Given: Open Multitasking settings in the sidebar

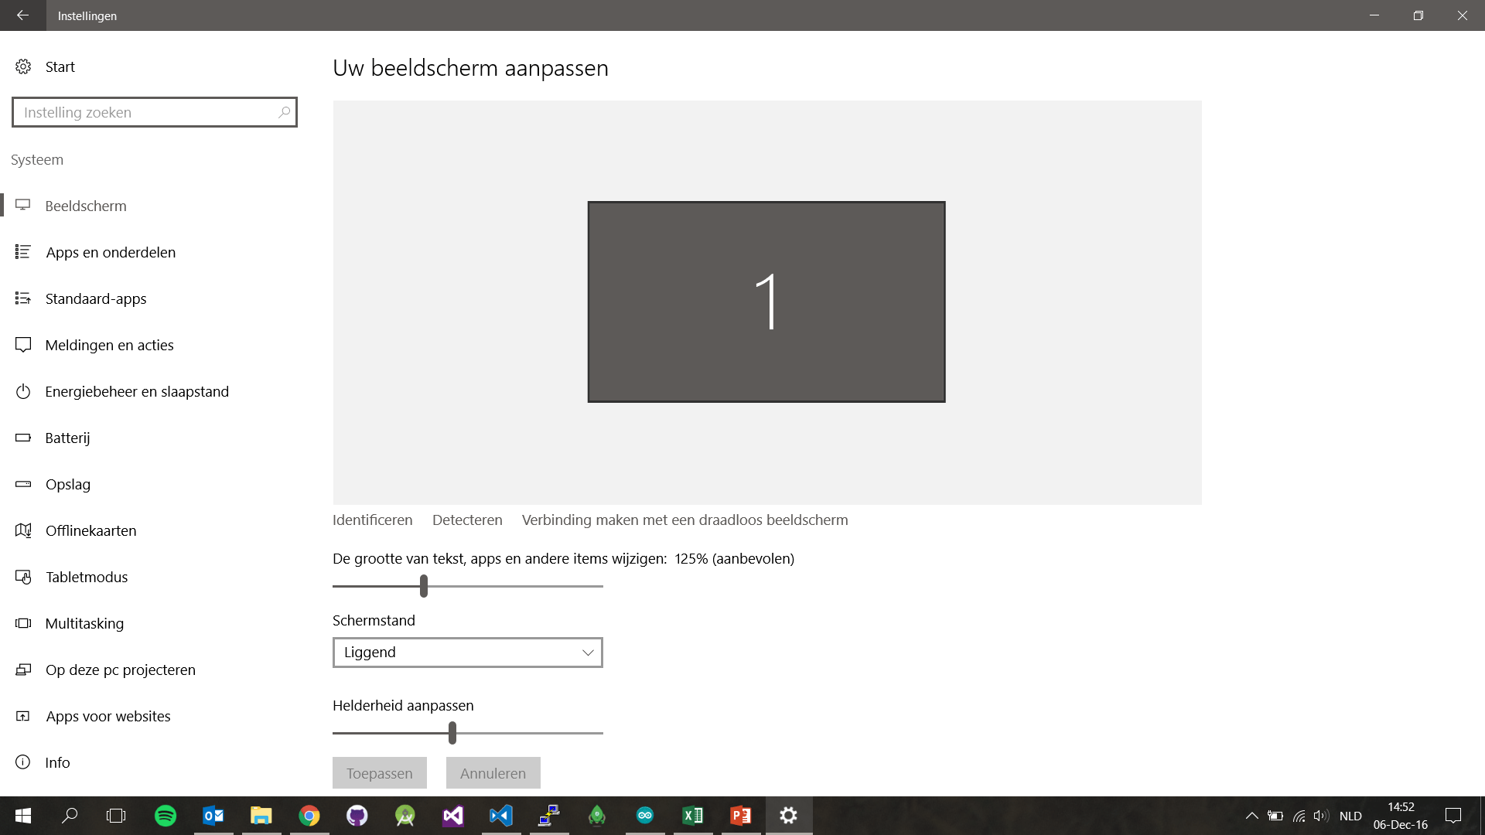Looking at the screenshot, I should pyautogui.click(x=85, y=623).
